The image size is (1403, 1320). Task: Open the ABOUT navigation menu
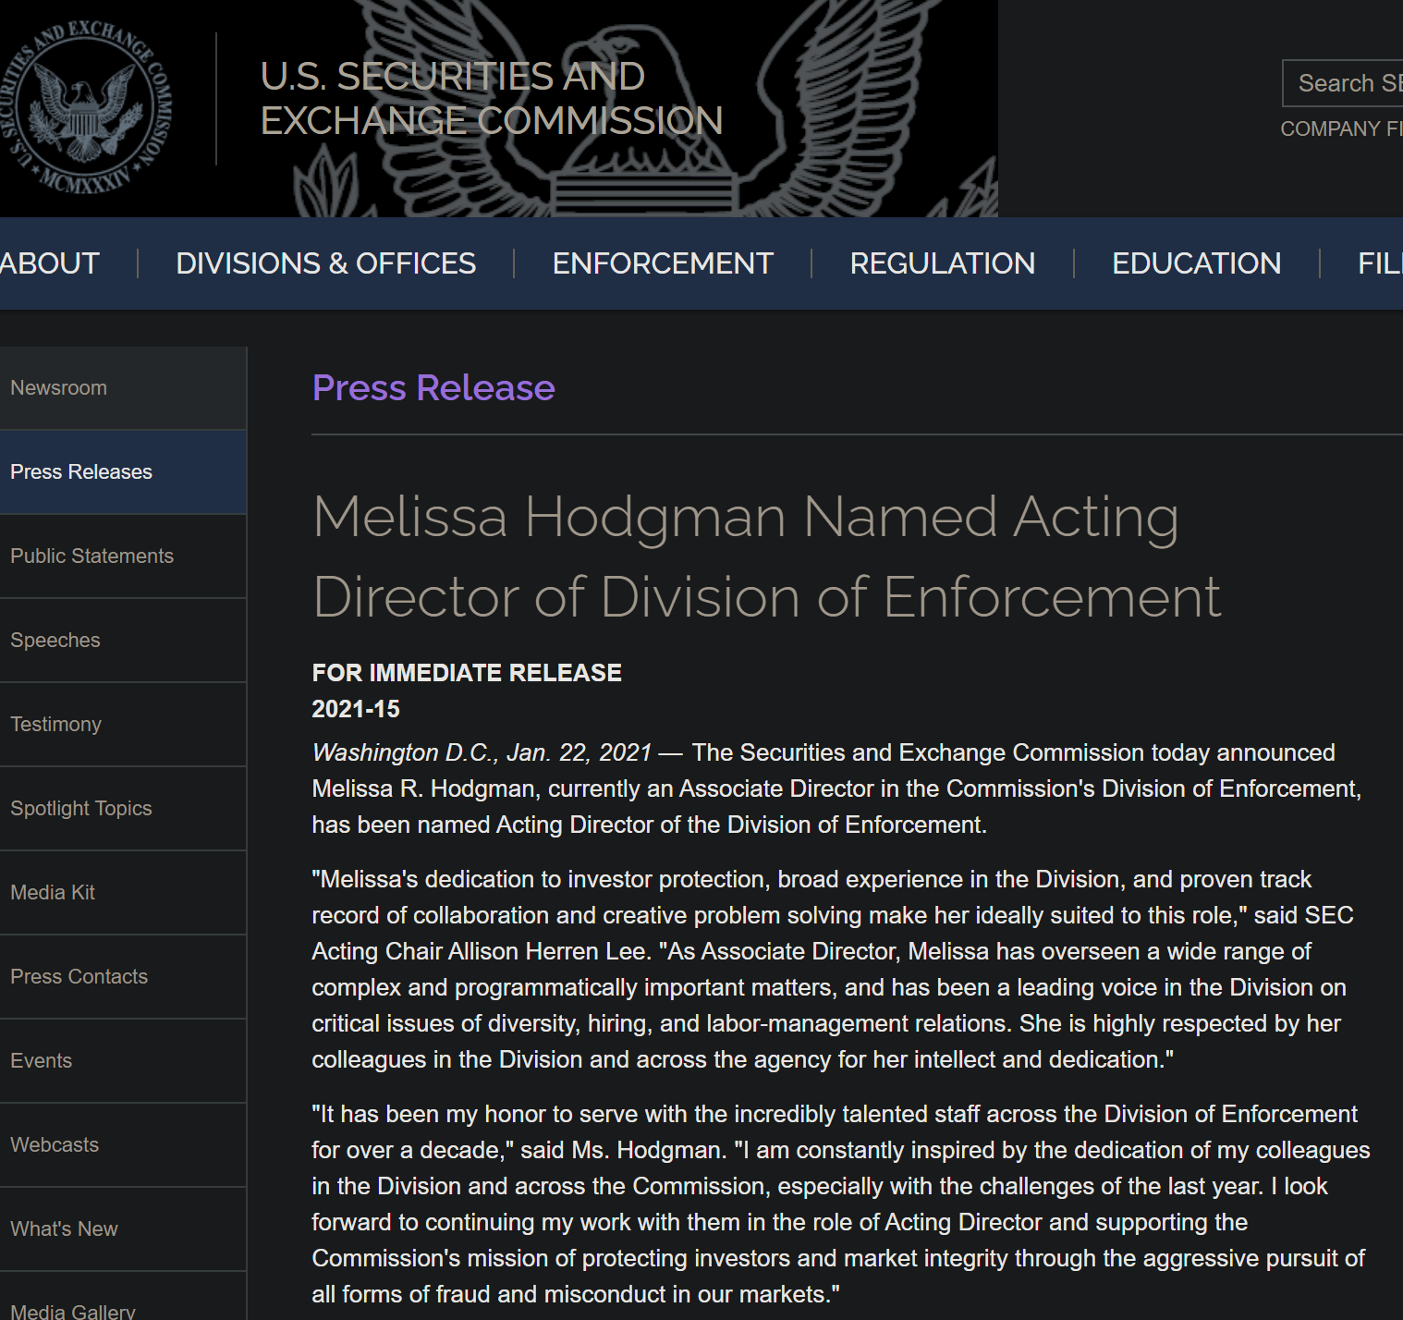[49, 263]
